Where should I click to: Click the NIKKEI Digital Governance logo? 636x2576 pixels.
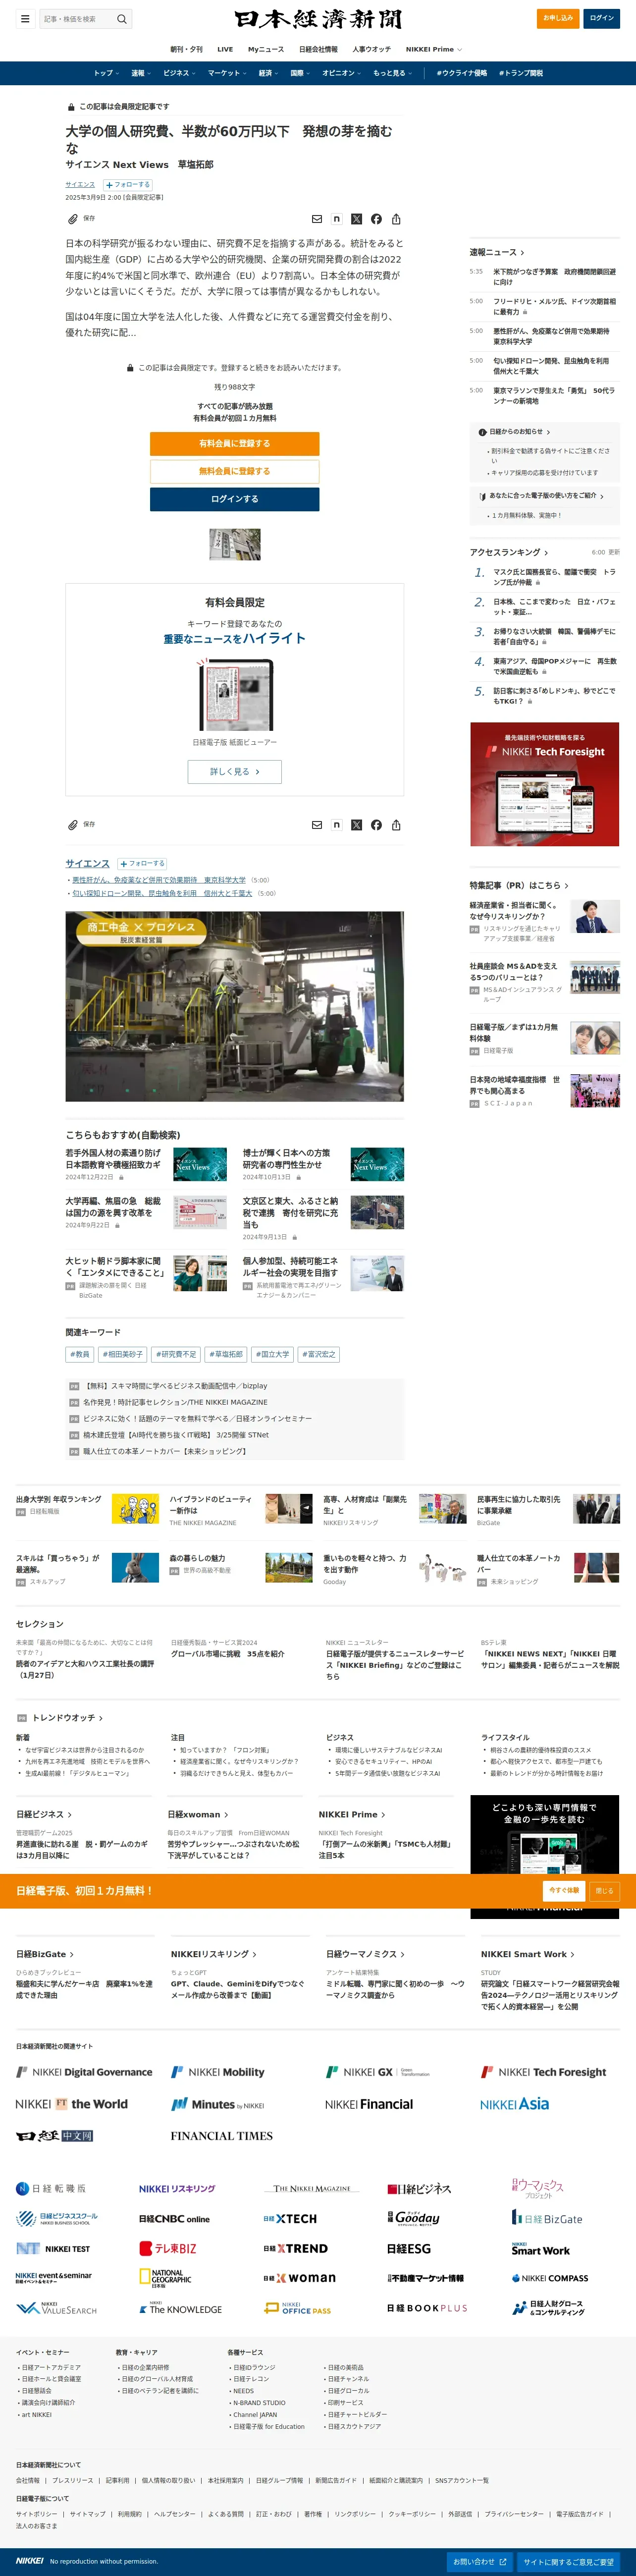pos(84,2072)
